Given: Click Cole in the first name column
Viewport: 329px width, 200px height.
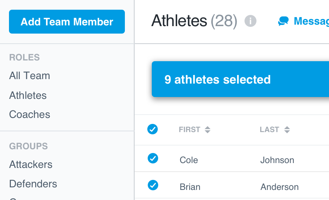Looking at the screenshot, I should (x=189, y=160).
